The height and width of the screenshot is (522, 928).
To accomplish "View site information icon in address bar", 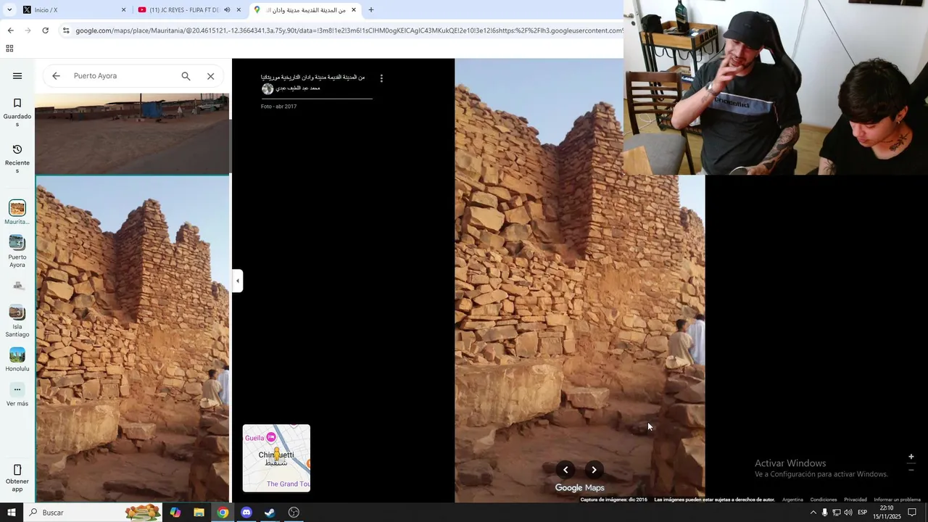I will 66,30.
